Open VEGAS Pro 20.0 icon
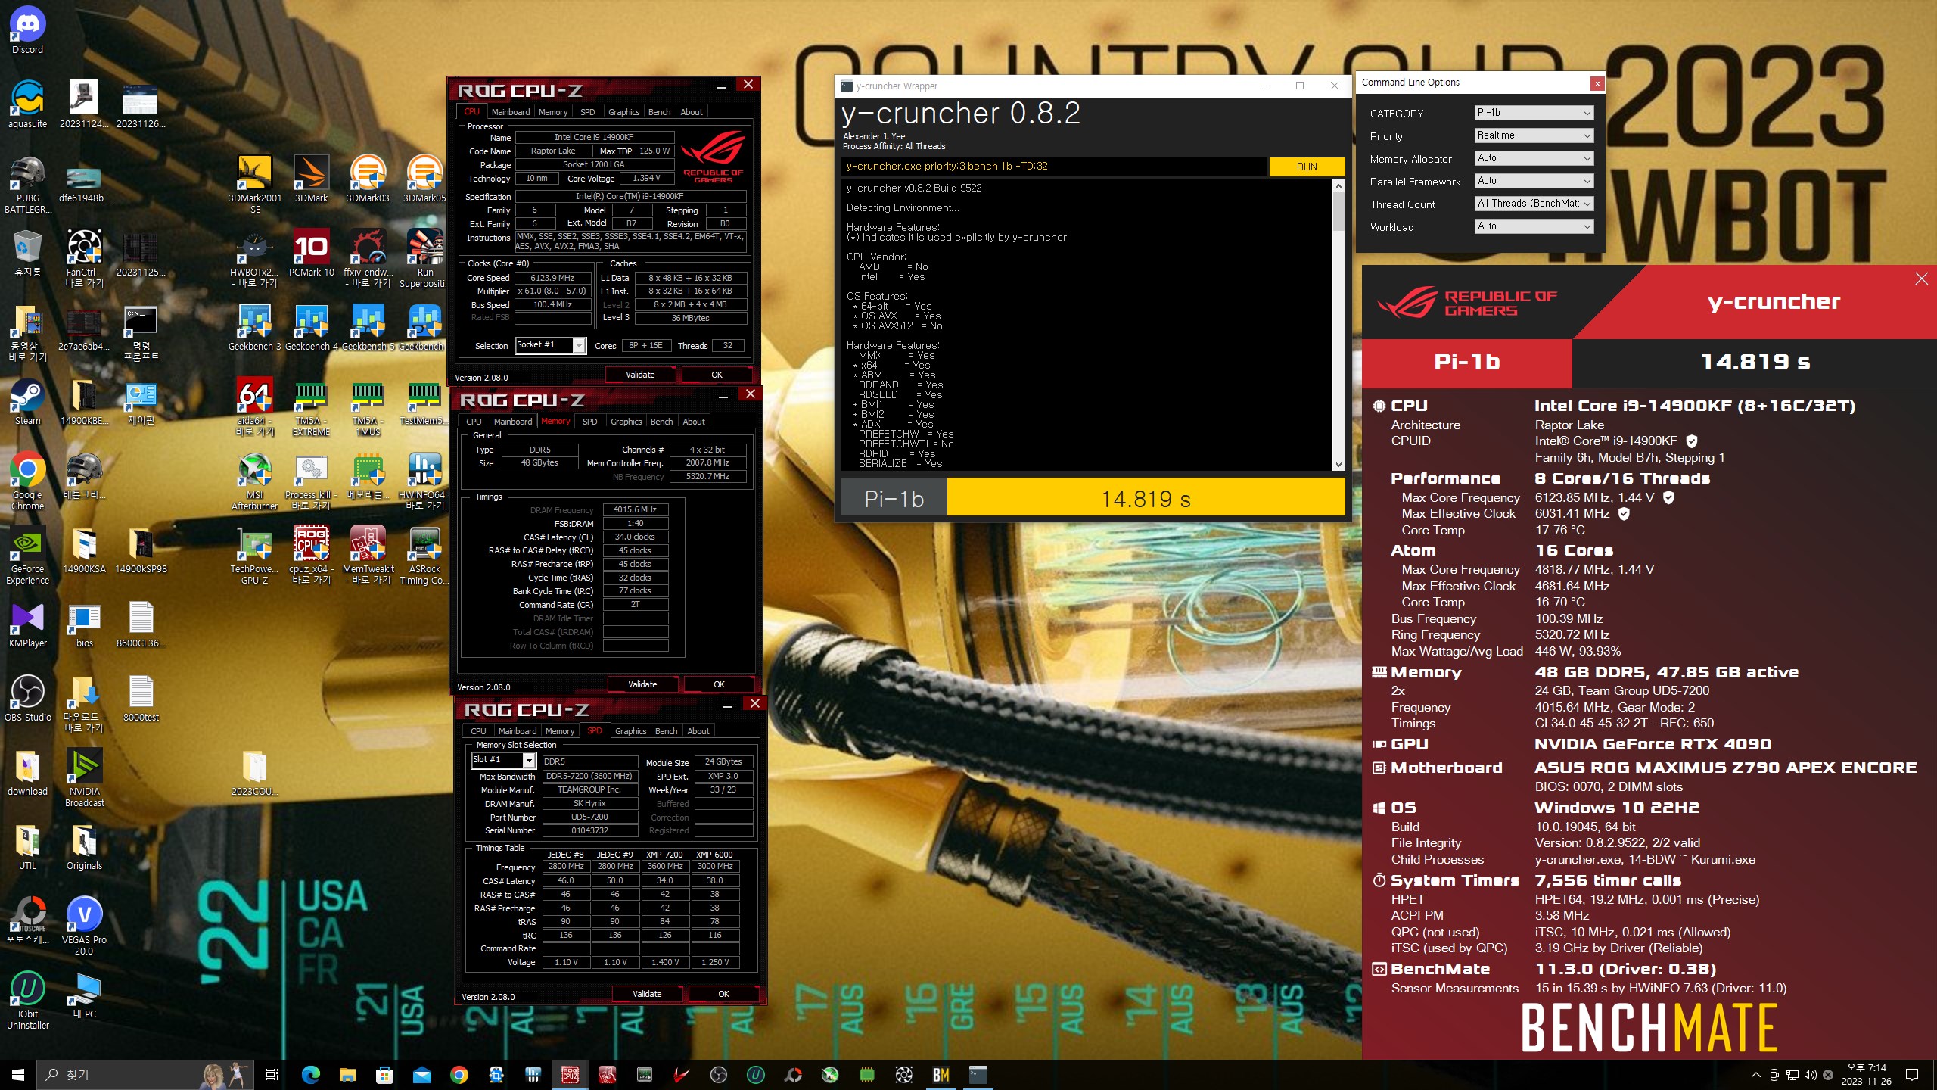The image size is (1937, 1090). [x=85, y=926]
